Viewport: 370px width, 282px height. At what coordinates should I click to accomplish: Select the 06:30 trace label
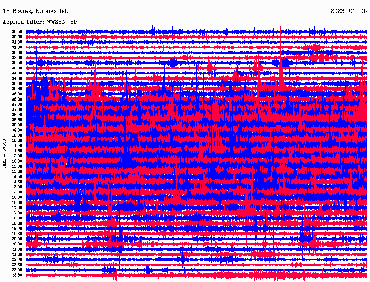pos(17,99)
